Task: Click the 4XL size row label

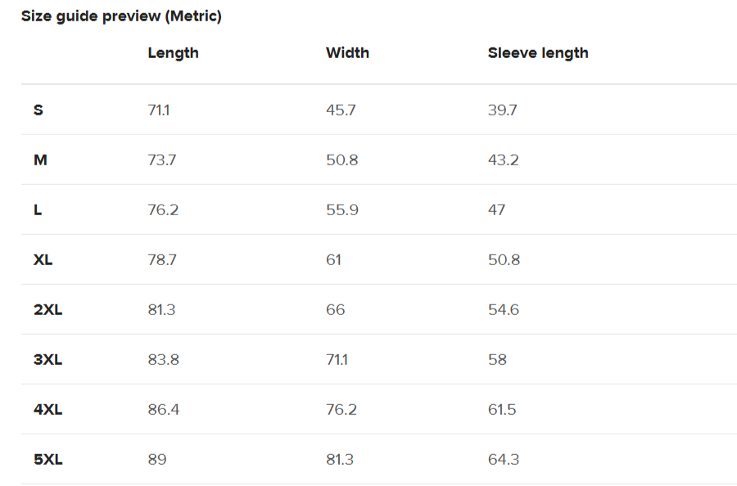Action: [47, 409]
